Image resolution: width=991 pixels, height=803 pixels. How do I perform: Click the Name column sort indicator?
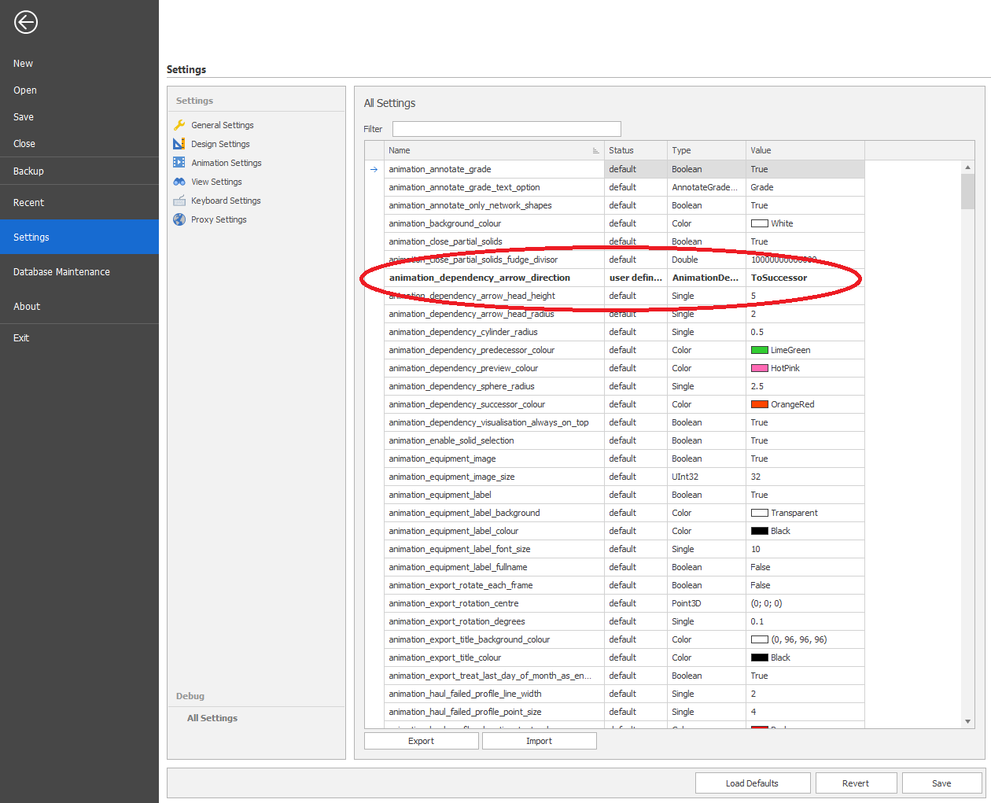595,150
